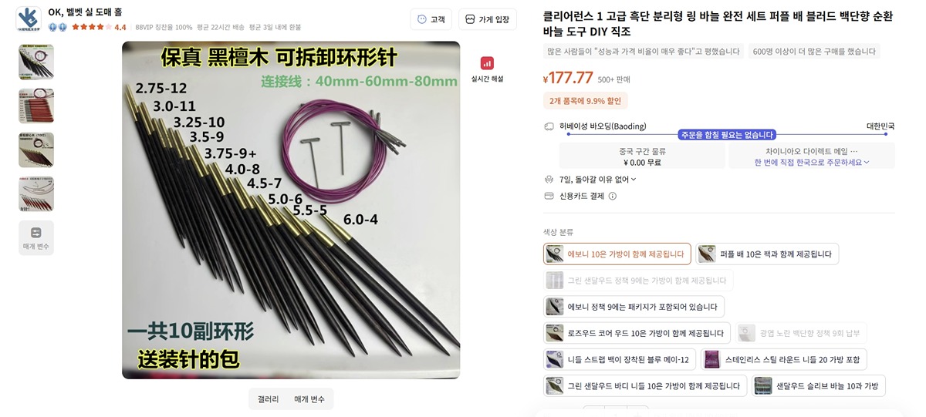The height and width of the screenshot is (417, 926).
Task: Click the store logo icon
Action: coord(29,19)
